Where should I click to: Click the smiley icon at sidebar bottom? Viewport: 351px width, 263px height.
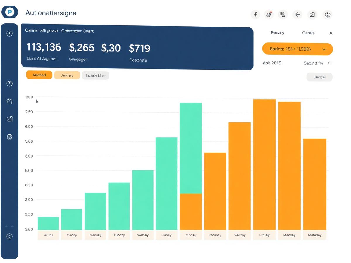10,236
